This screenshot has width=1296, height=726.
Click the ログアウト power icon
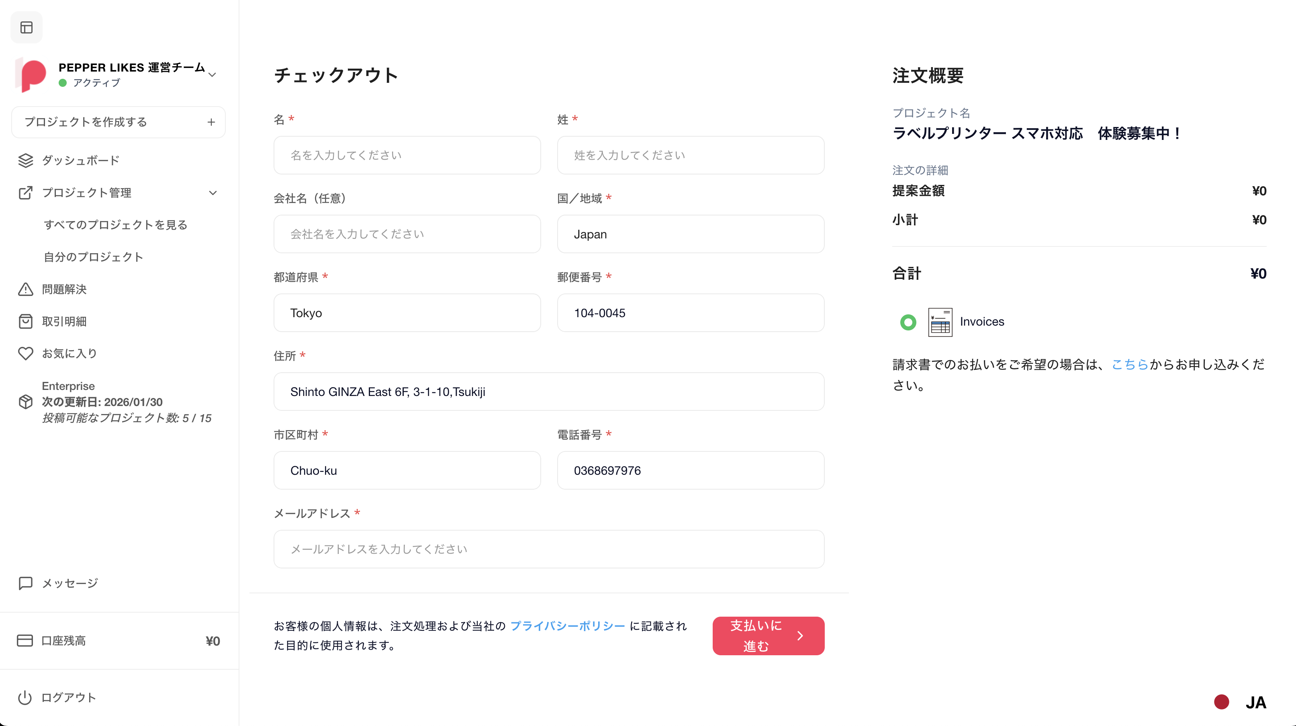tap(25, 697)
